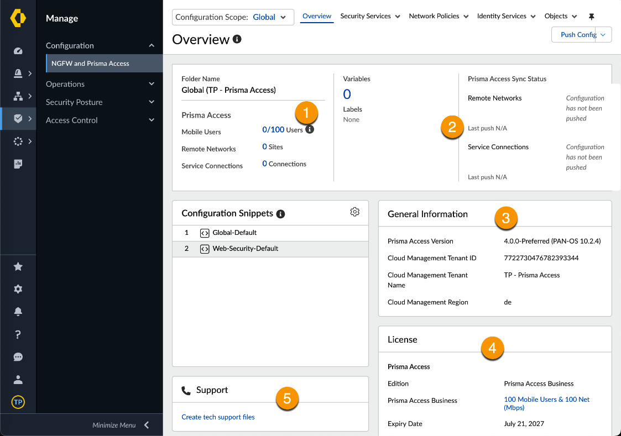Open the user profile person icon

pyautogui.click(x=18, y=380)
